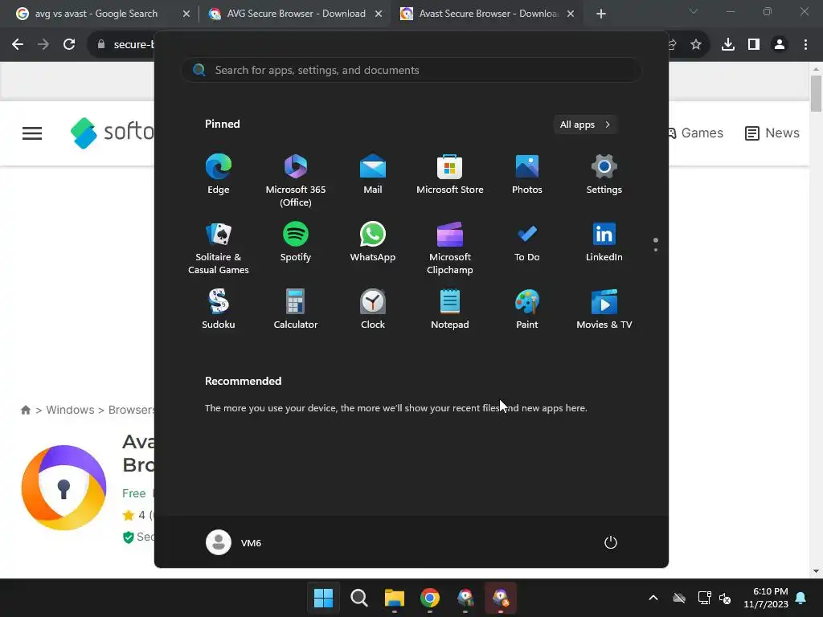
Task: Launch Microsoft 365 (Office)
Action: (296, 181)
